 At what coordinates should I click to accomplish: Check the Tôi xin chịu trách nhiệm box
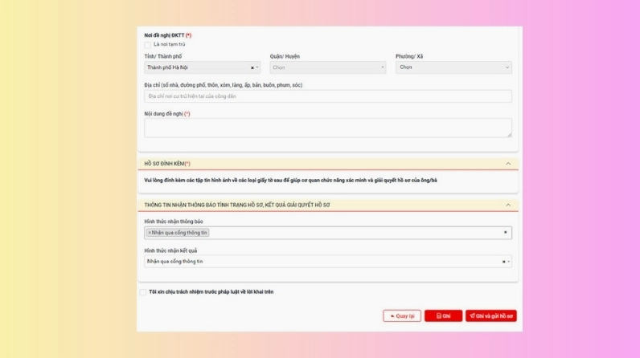[x=143, y=292]
